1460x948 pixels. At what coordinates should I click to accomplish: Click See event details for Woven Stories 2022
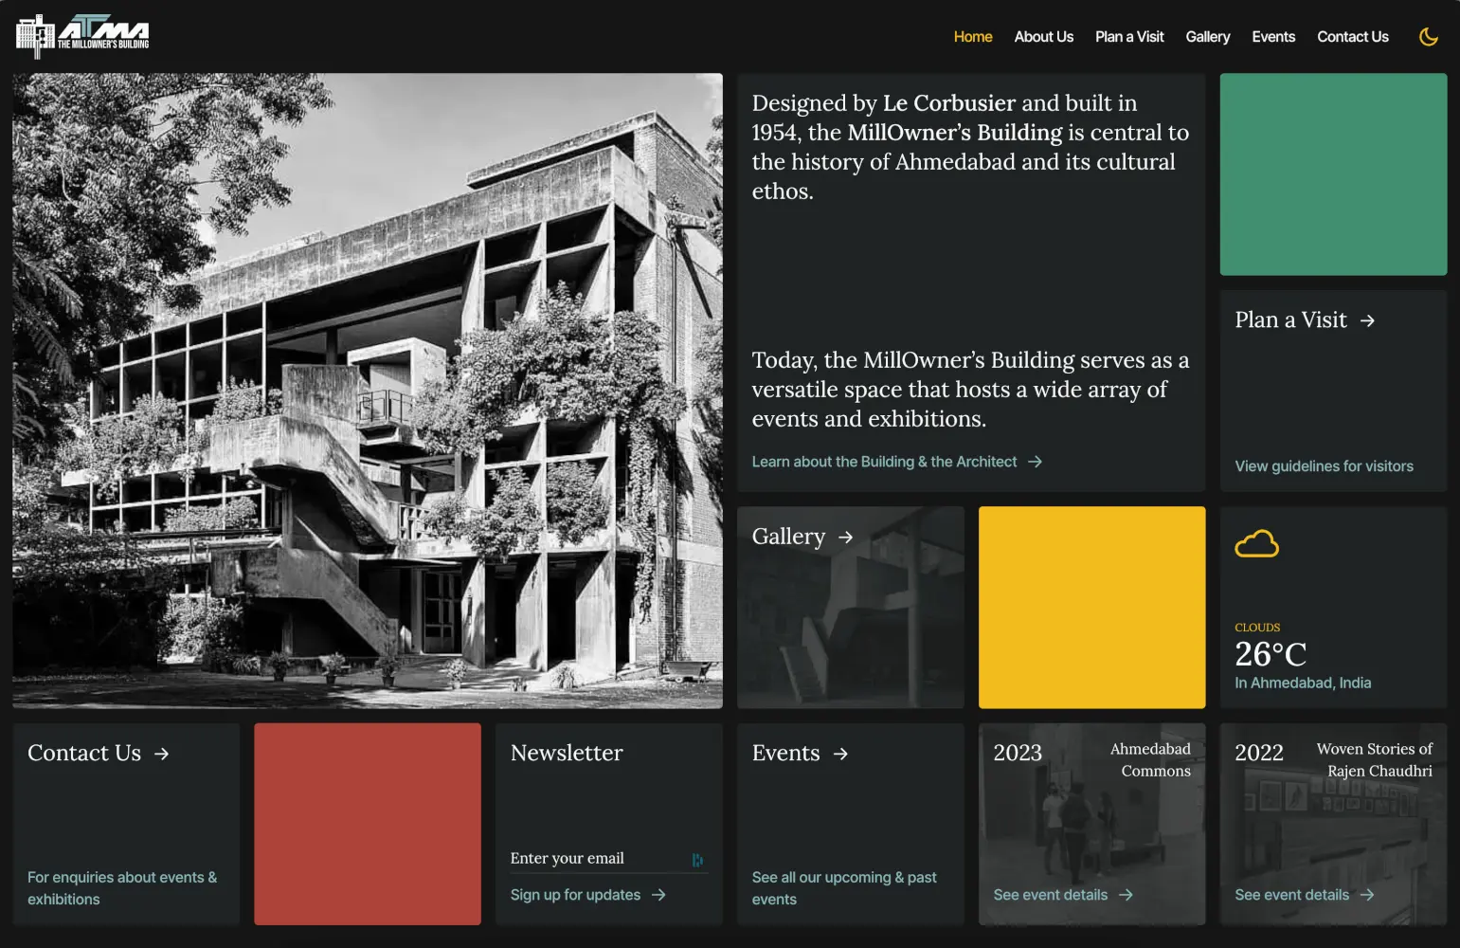(x=1290, y=894)
